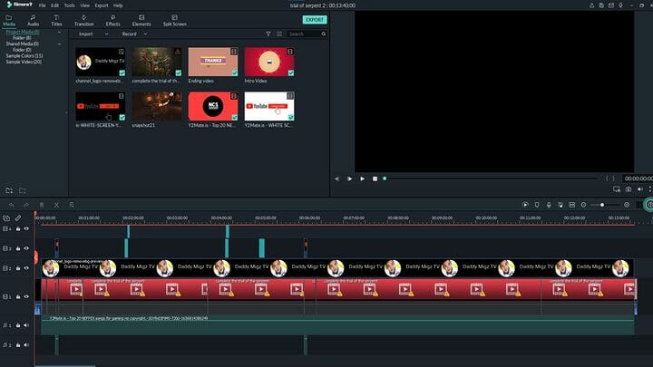Collapse the Shared Media tree arrow
Screen dimensions: 653x367
(x=59, y=43)
